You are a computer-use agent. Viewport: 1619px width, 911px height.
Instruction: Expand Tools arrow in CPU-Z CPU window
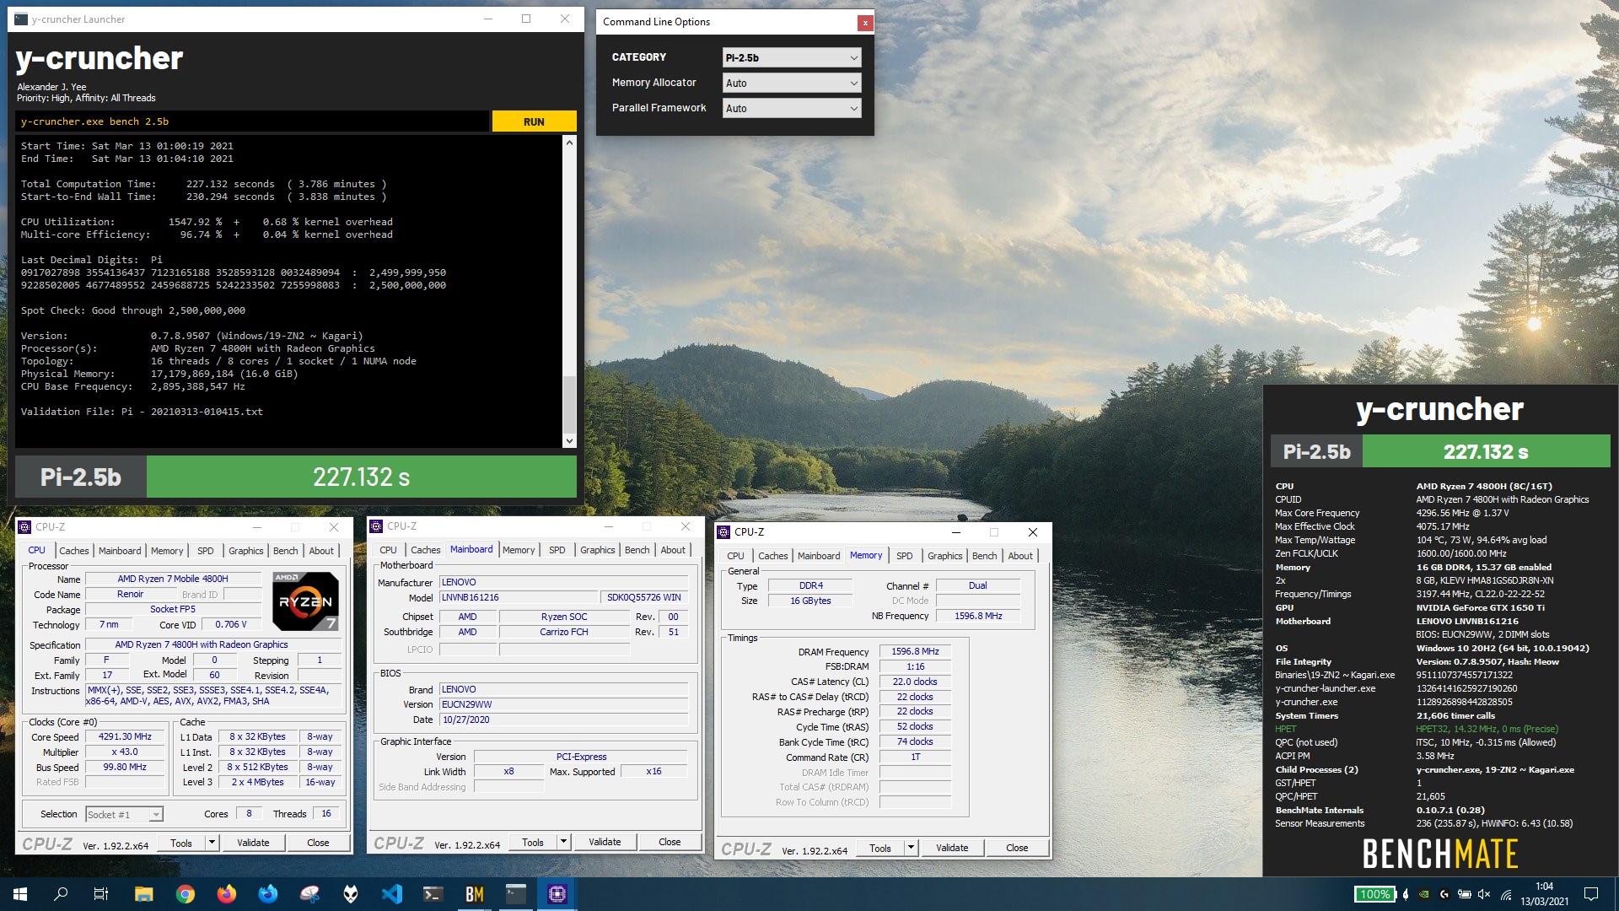212,843
